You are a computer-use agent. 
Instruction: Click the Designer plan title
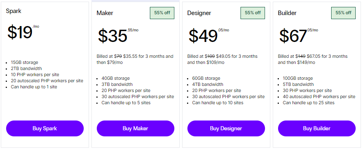tap(199, 13)
